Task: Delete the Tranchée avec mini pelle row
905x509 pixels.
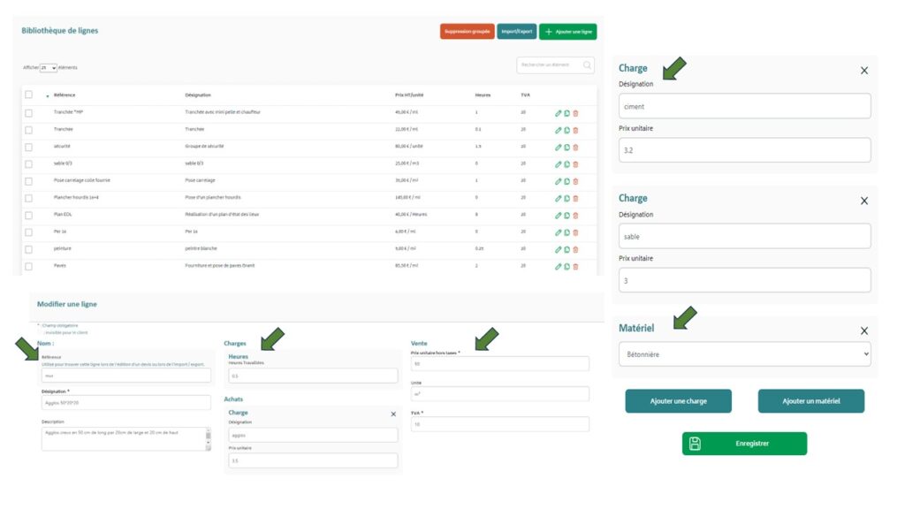Action: coord(575,113)
